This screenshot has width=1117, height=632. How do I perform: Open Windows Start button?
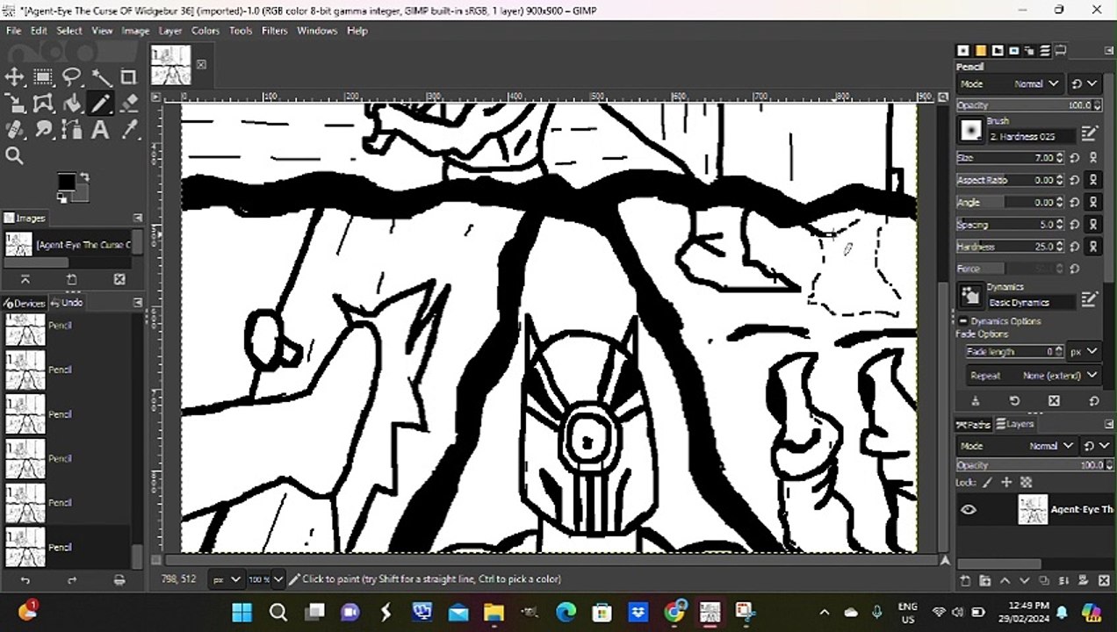click(x=241, y=612)
